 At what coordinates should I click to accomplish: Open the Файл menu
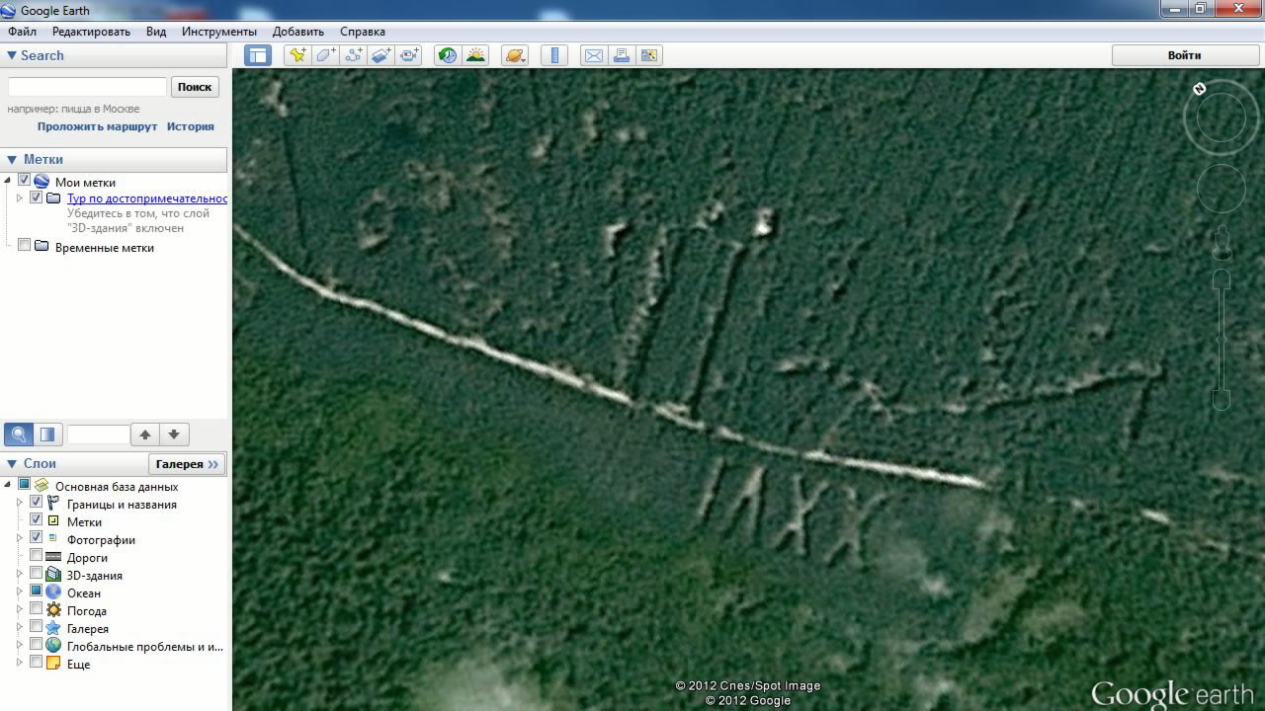pos(22,32)
